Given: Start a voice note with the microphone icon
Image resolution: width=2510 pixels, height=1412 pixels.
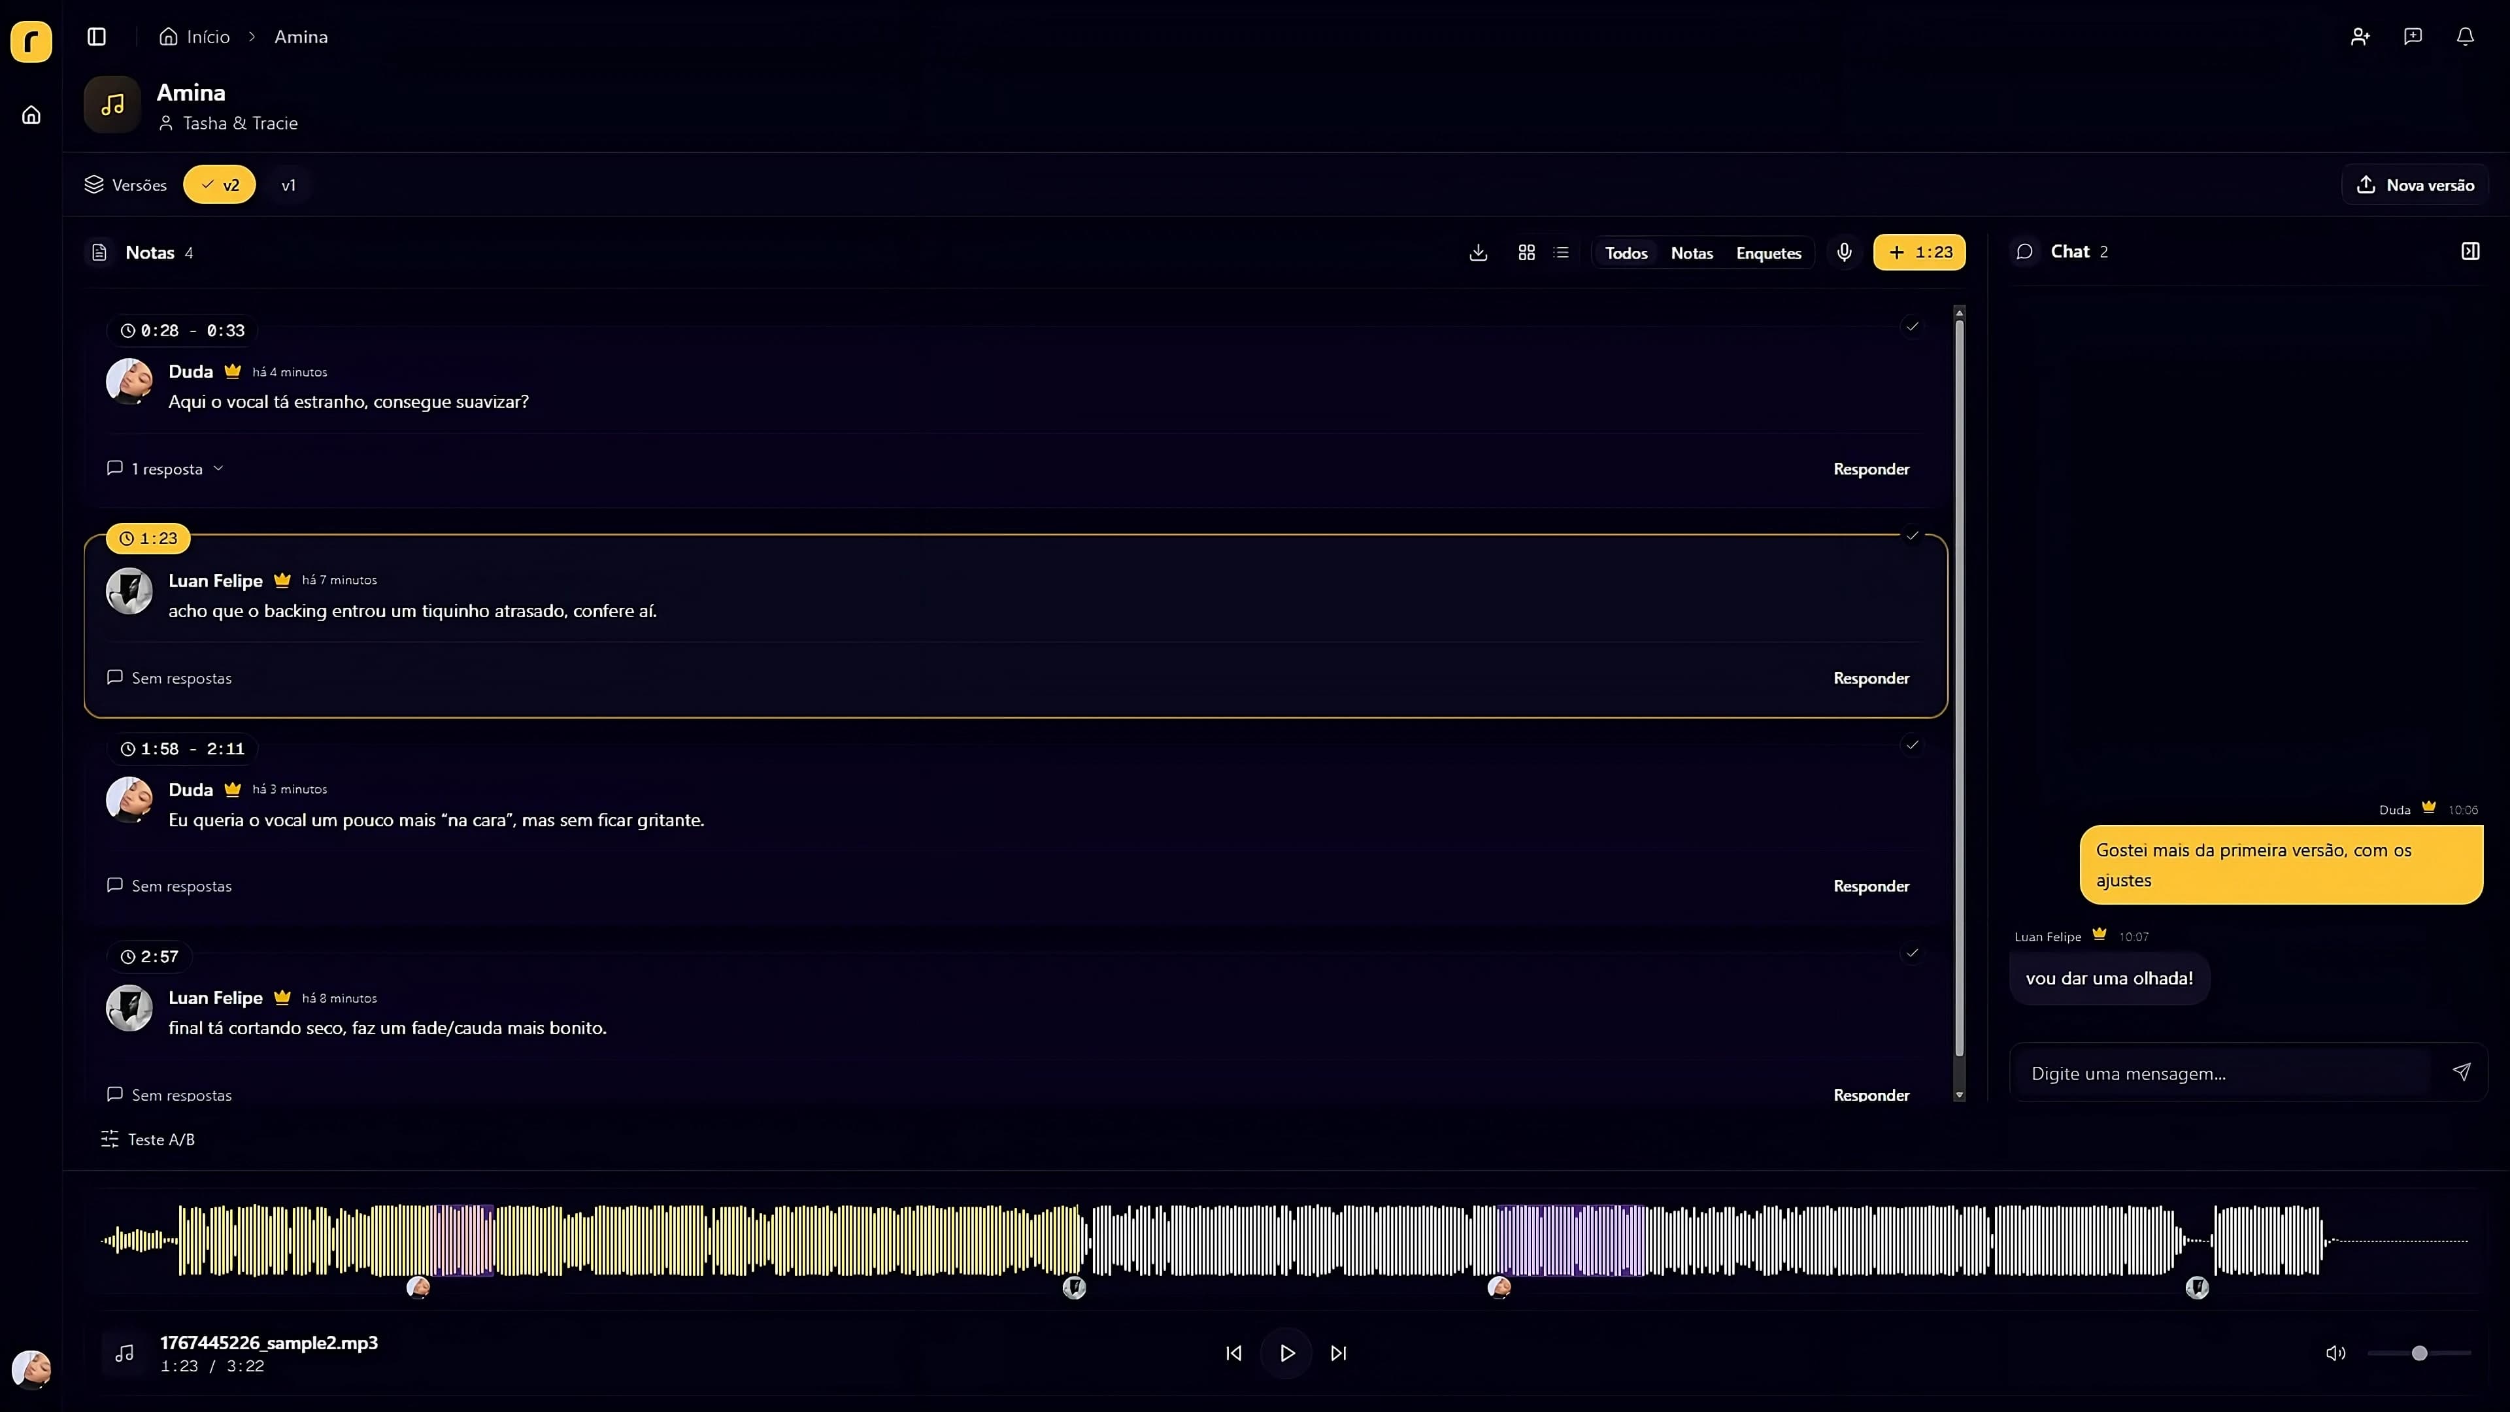Looking at the screenshot, I should coord(1845,252).
